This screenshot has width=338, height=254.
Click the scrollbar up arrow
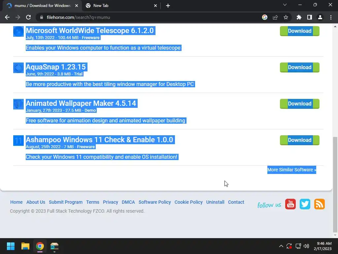[x=335, y=26]
